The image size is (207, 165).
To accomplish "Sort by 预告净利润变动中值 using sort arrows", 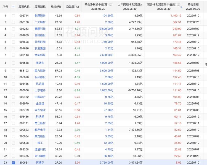I will (181, 7).
